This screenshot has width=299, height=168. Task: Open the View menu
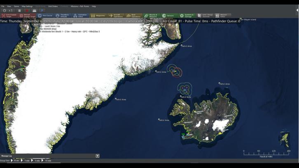pos(9,6)
